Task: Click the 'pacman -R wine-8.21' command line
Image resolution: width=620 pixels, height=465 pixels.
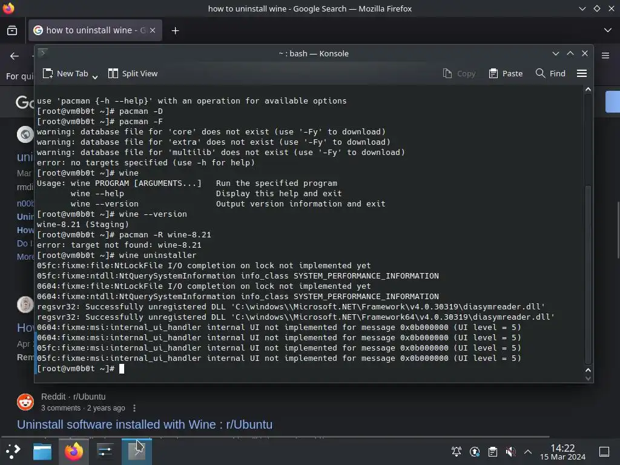Action: pos(124,234)
